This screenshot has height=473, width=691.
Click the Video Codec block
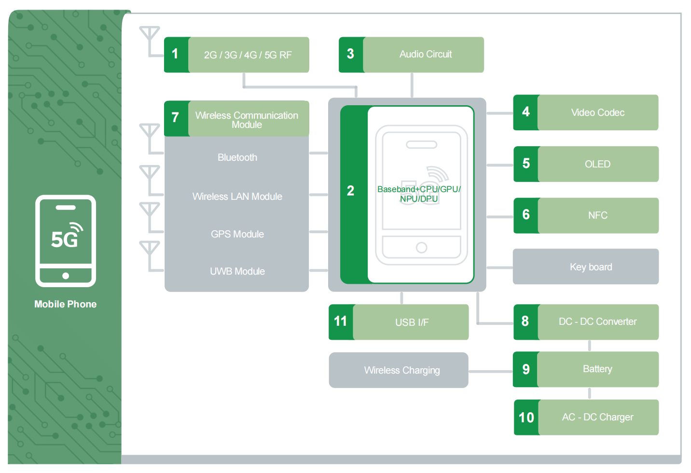pyautogui.click(x=586, y=112)
